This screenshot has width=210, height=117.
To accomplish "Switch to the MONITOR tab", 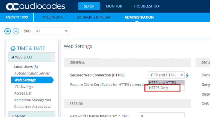I will 114,6.
